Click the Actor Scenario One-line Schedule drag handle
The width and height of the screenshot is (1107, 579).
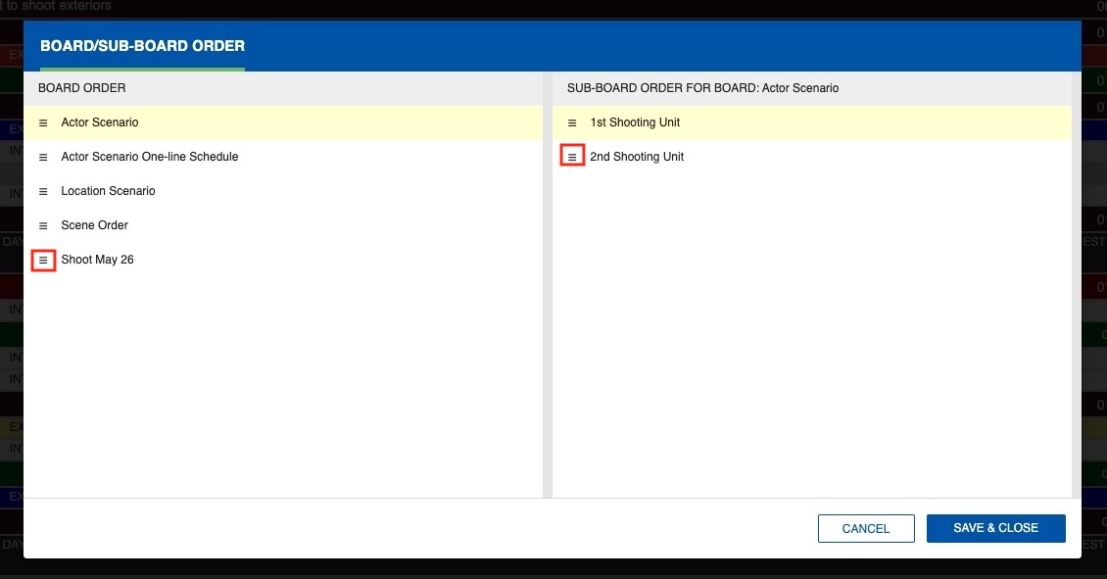[x=43, y=158]
